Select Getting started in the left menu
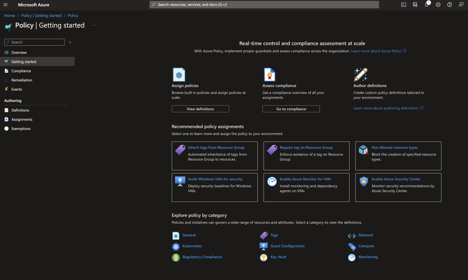The height and width of the screenshot is (280, 468). coord(37,62)
